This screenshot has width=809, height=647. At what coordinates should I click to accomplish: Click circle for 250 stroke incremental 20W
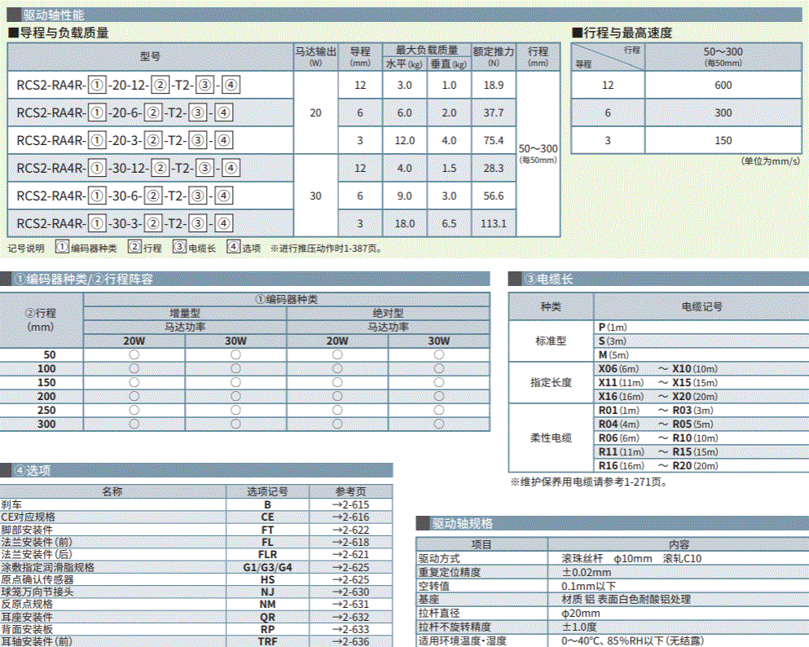click(x=134, y=410)
